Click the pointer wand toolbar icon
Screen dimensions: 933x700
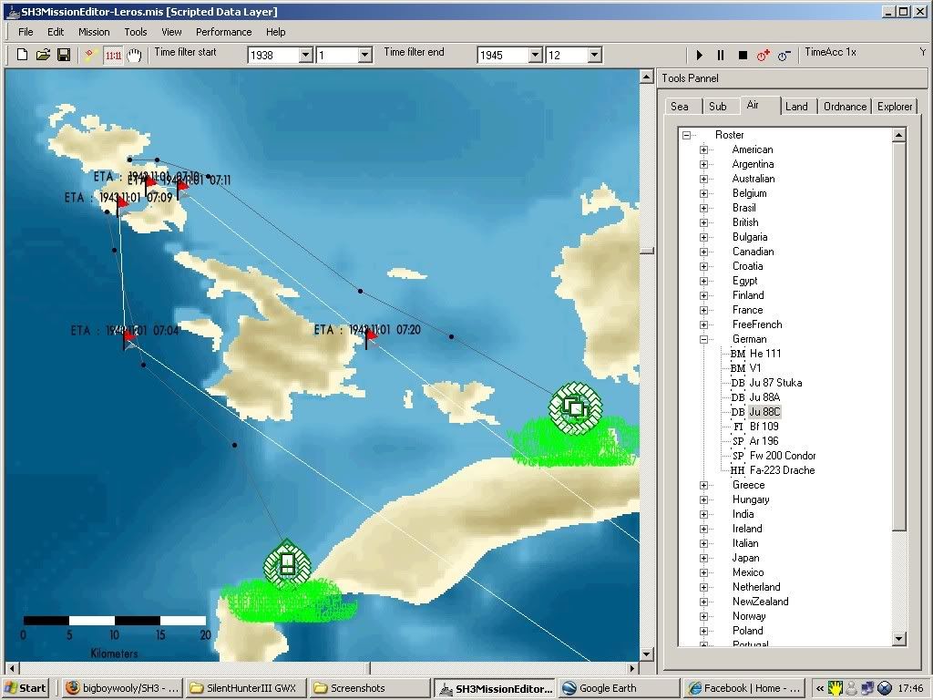pos(90,56)
